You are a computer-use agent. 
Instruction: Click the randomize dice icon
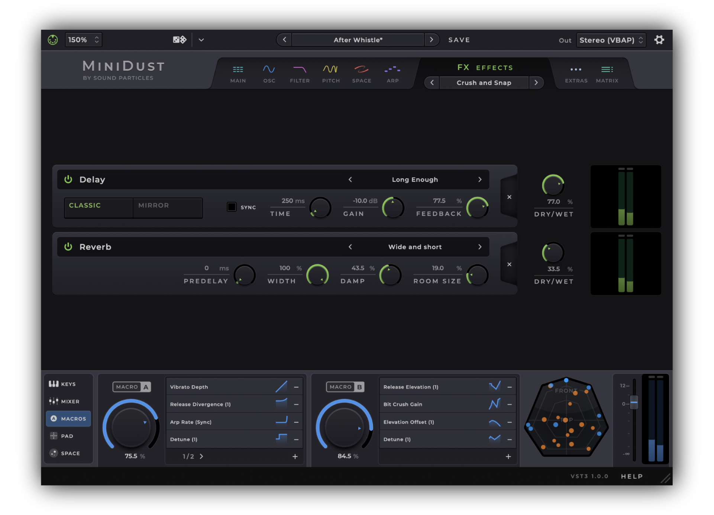pos(180,40)
